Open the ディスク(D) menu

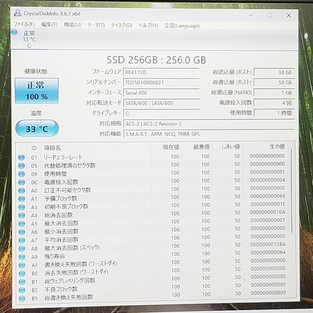(121, 25)
